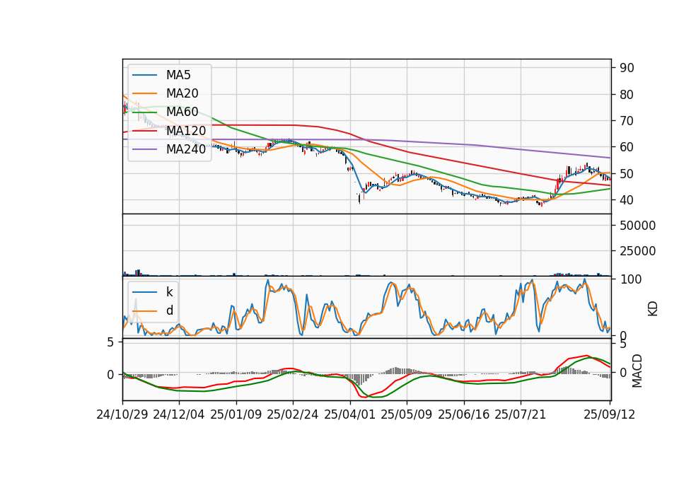Click the 70 price axis tick
Screen dimensions: 679x488
pos(627,121)
